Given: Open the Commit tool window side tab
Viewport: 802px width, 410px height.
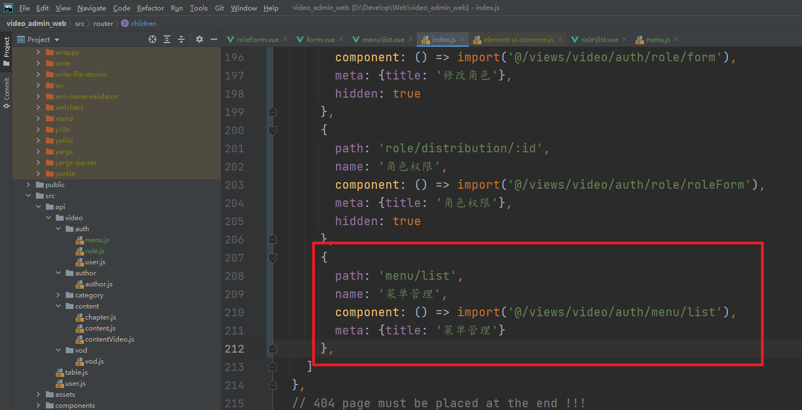Looking at the screenshot, I should click(x=6, y=93).
